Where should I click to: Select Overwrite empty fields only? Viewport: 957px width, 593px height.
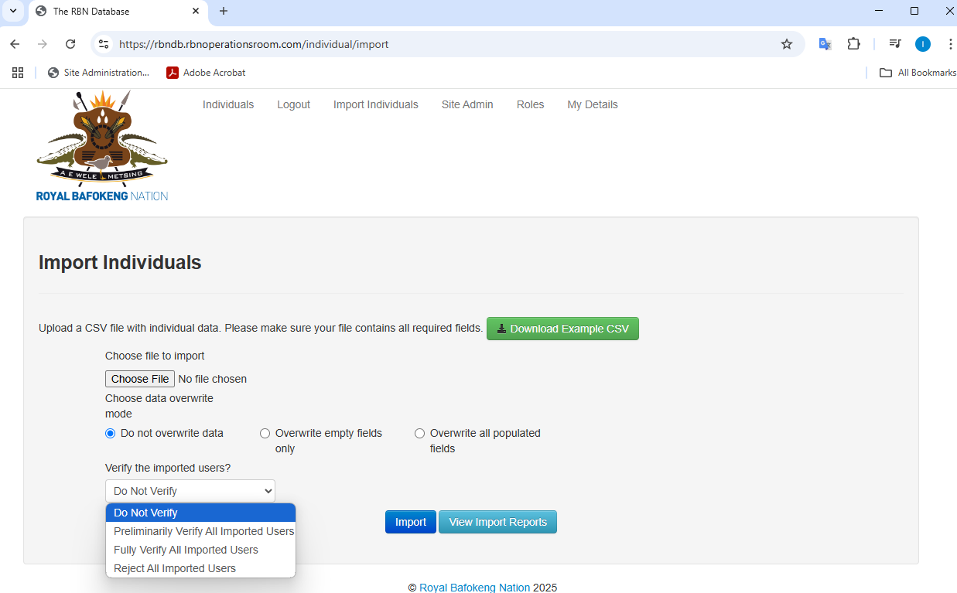(265, 434)
